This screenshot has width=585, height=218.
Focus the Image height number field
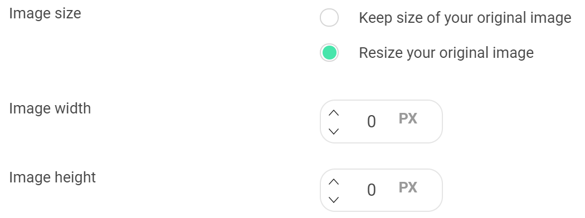click(381, 190)
